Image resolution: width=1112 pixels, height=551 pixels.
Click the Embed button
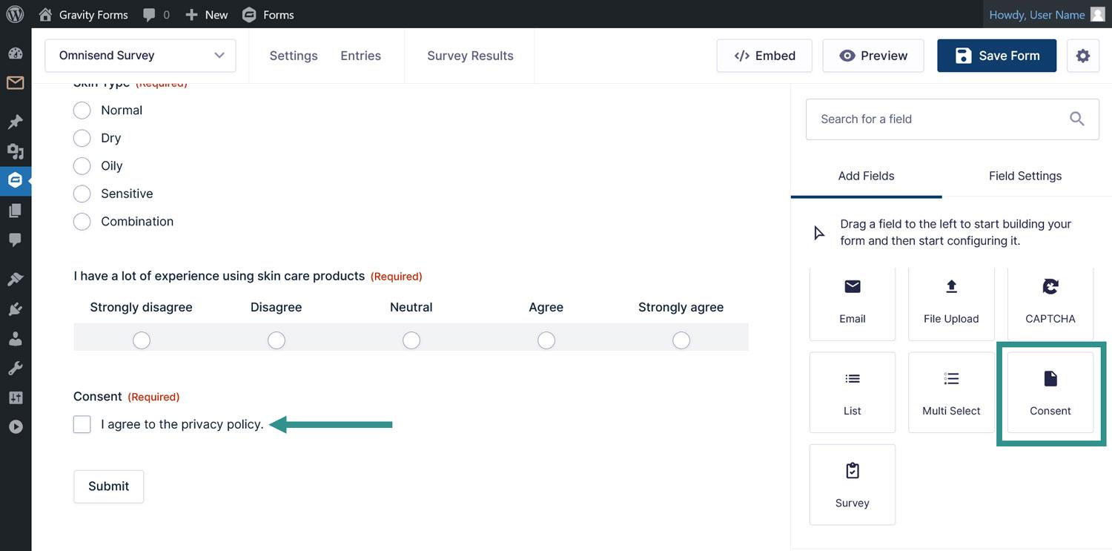(x=764, y=56)
